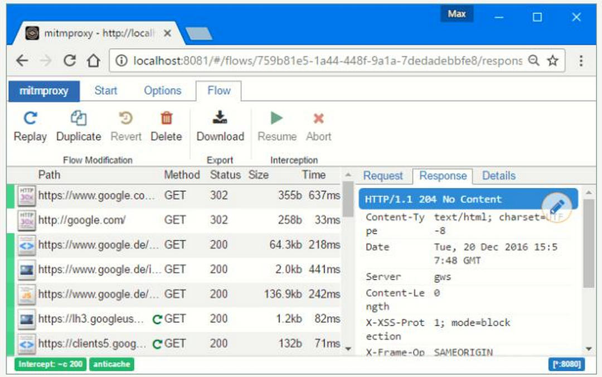
Task: Click the pencil edit response icon
Action: pos(556,207)
